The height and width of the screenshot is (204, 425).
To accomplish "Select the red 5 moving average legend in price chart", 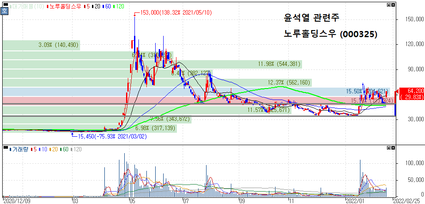I will click(x=87, y=6).
